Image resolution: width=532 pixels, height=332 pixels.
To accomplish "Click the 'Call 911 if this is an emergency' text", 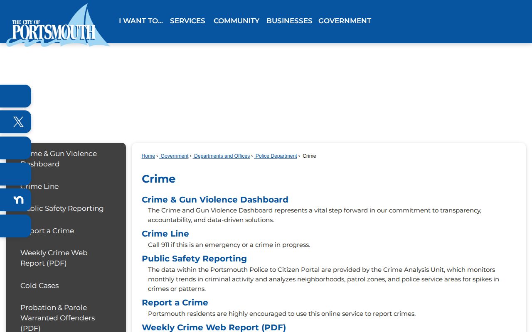I will pyautogui.click(x=229, y=245).
